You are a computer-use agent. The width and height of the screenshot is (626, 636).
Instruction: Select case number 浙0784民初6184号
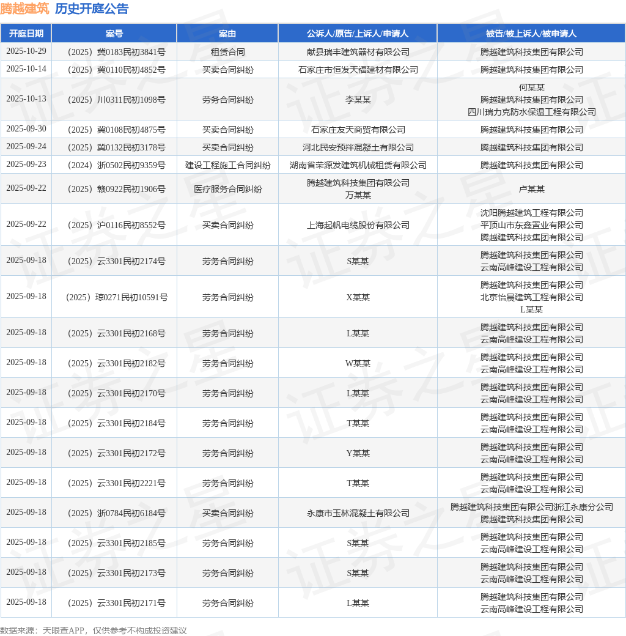(x=116, y=514)
